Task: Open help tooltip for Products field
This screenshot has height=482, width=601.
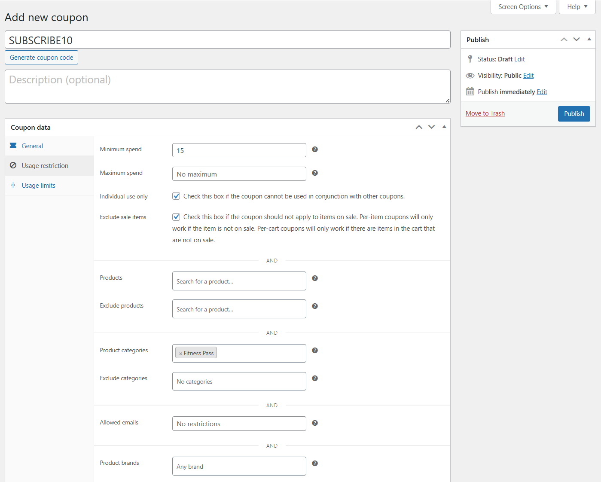Action: tap(315, 278)
